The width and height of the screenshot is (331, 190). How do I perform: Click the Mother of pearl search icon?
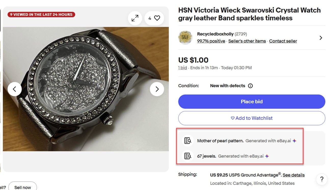click(188, 141)
